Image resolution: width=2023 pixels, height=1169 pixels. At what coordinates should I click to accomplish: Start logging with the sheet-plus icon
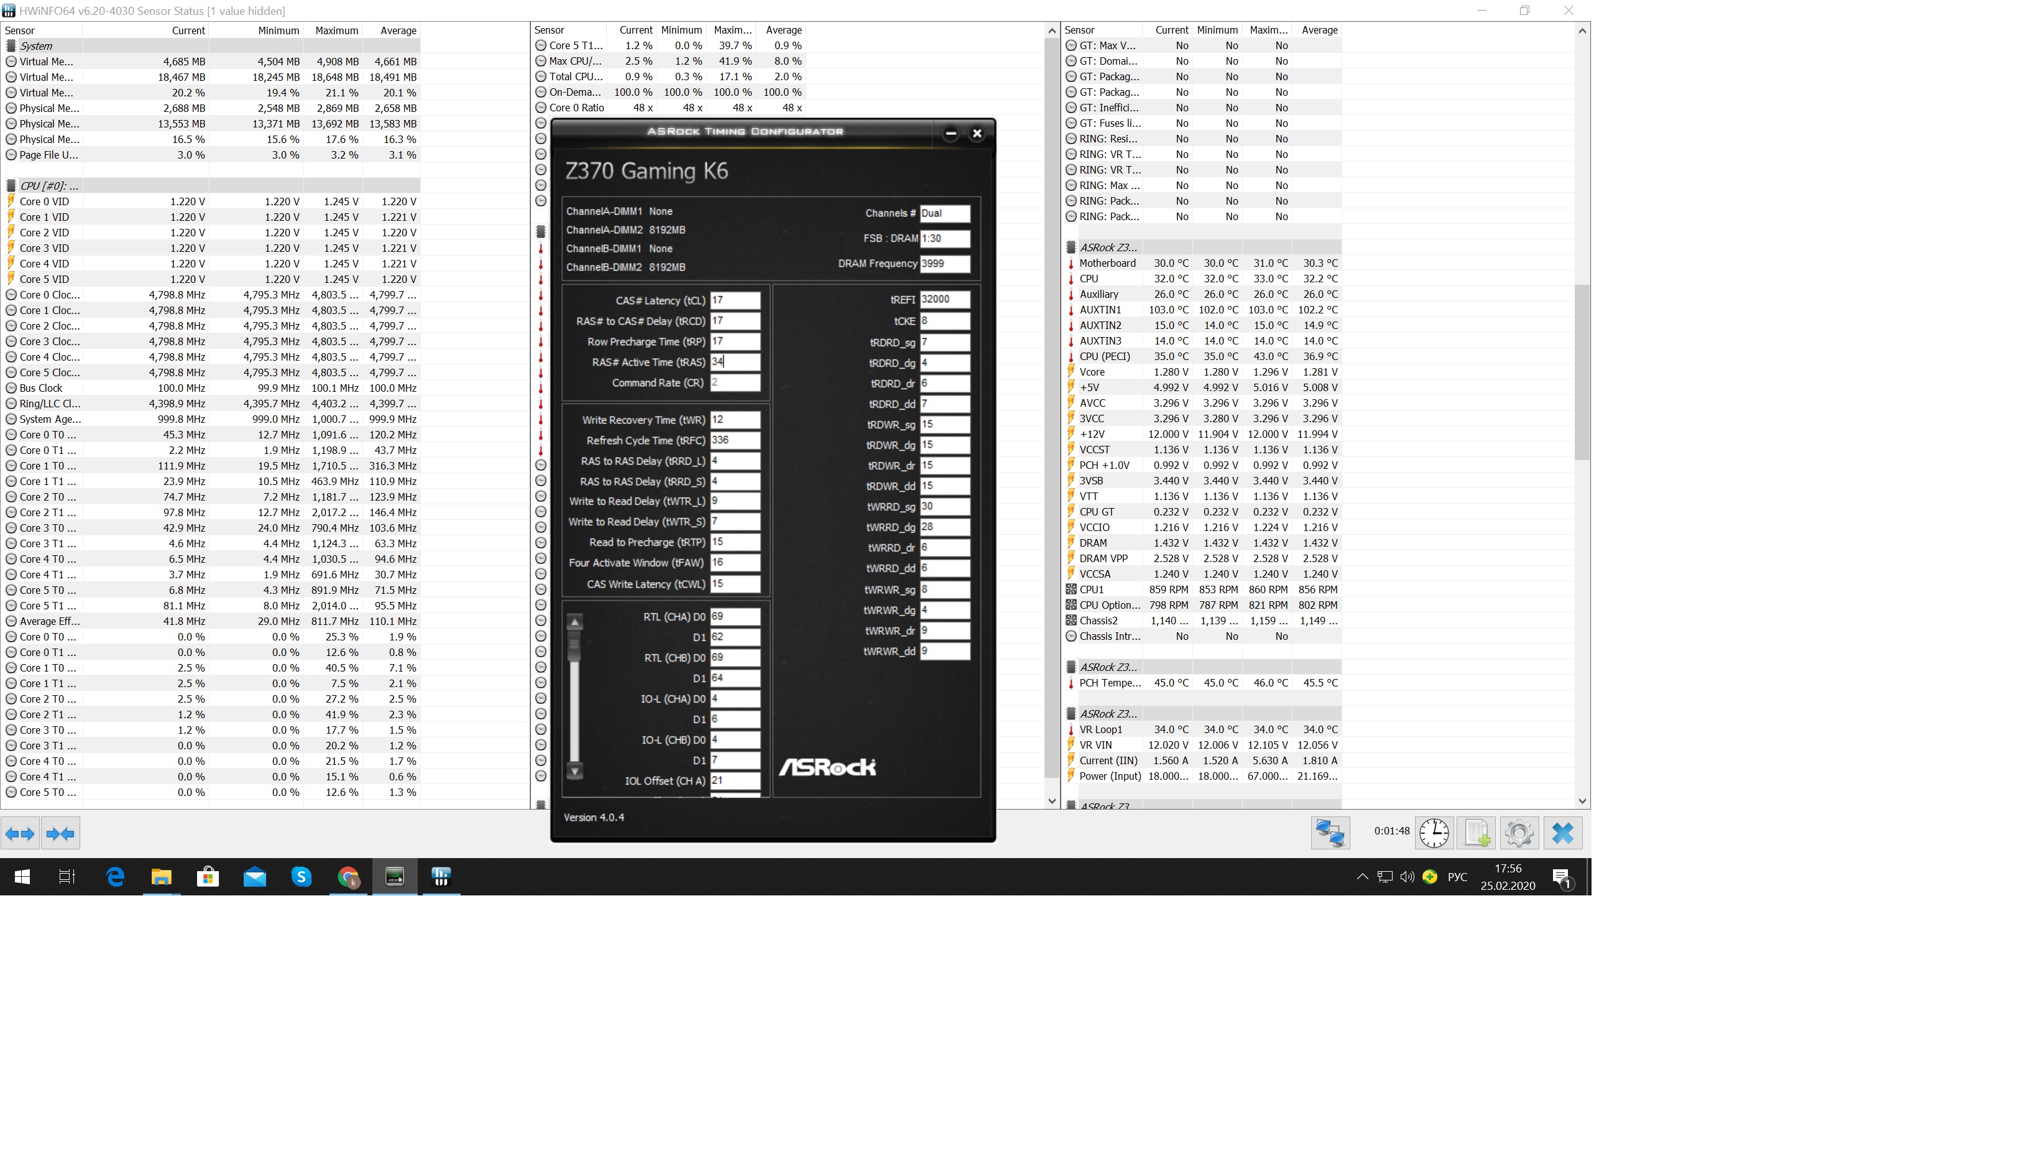coord(1477,833)
